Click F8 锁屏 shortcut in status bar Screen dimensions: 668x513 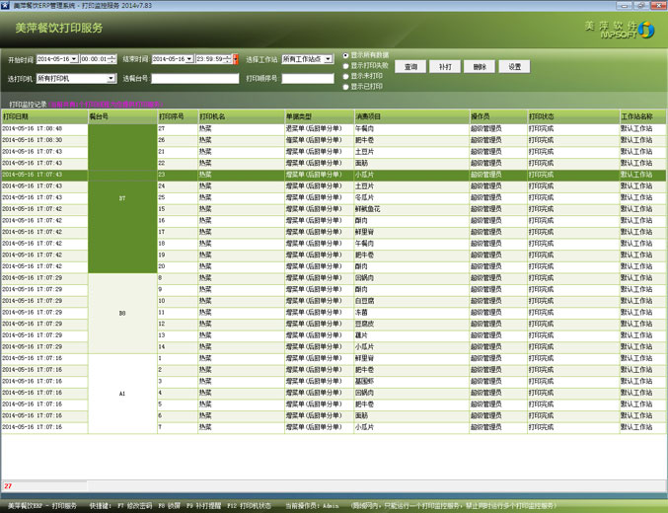(x=169, y=506)
